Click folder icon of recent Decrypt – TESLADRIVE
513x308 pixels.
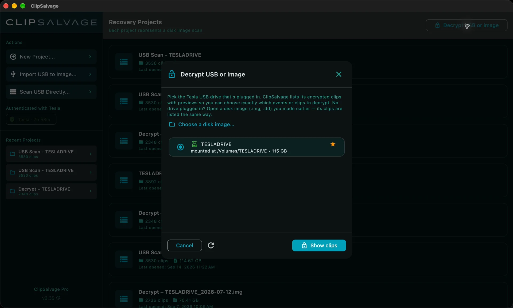click(12, 191)
